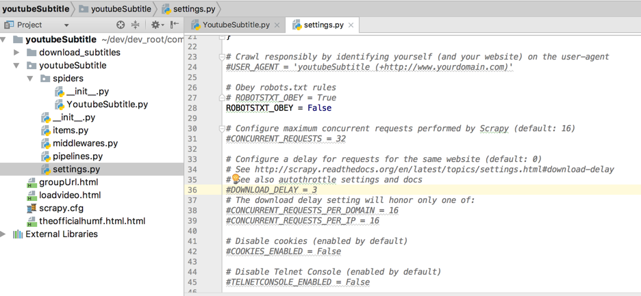Expand the download_subtitles folder
Image resolution: width=641 pixels, height=296 pixels.
pos(18,53)
